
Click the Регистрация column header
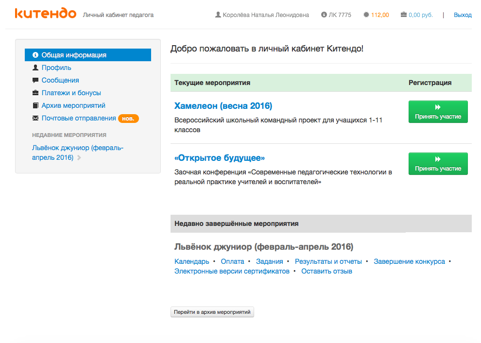(x=430, y=83)
